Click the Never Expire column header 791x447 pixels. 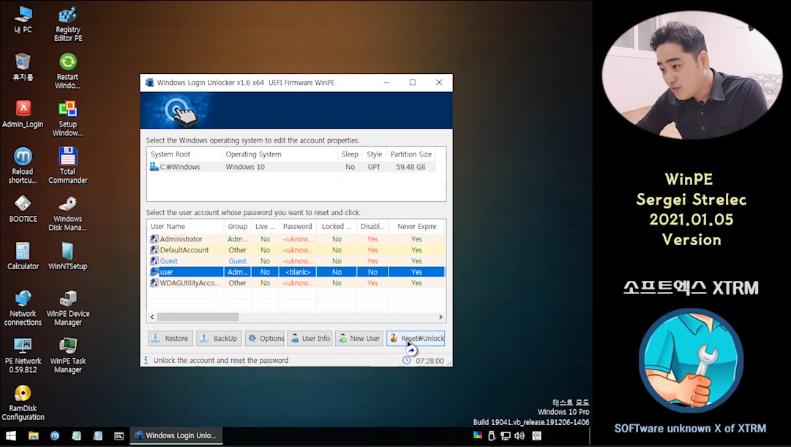416,227
